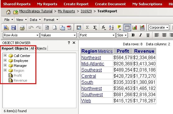
Task: Click the Home icon in breadcrumb
Action: [8, 12]
